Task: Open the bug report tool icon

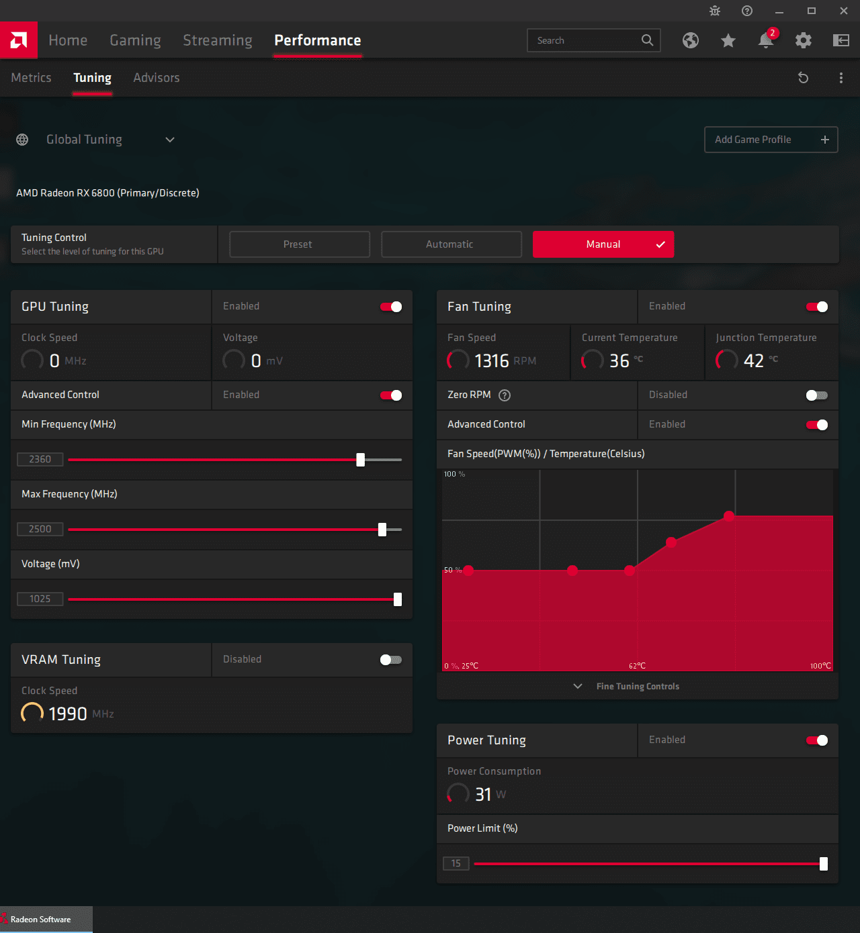Action: (715, 11)
